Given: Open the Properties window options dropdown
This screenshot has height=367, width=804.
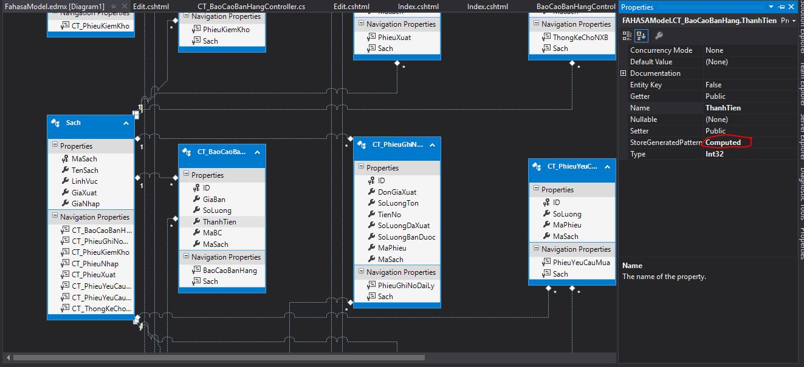Looking at the screenshot, I should tap(772, 7).
